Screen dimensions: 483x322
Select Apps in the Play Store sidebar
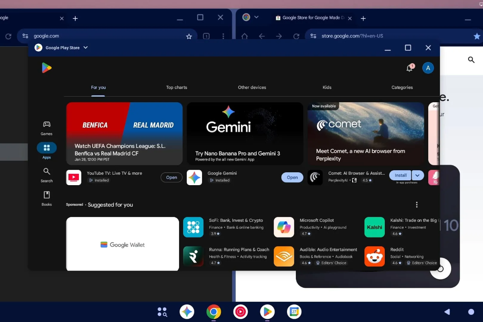click(x=47, y=151)
